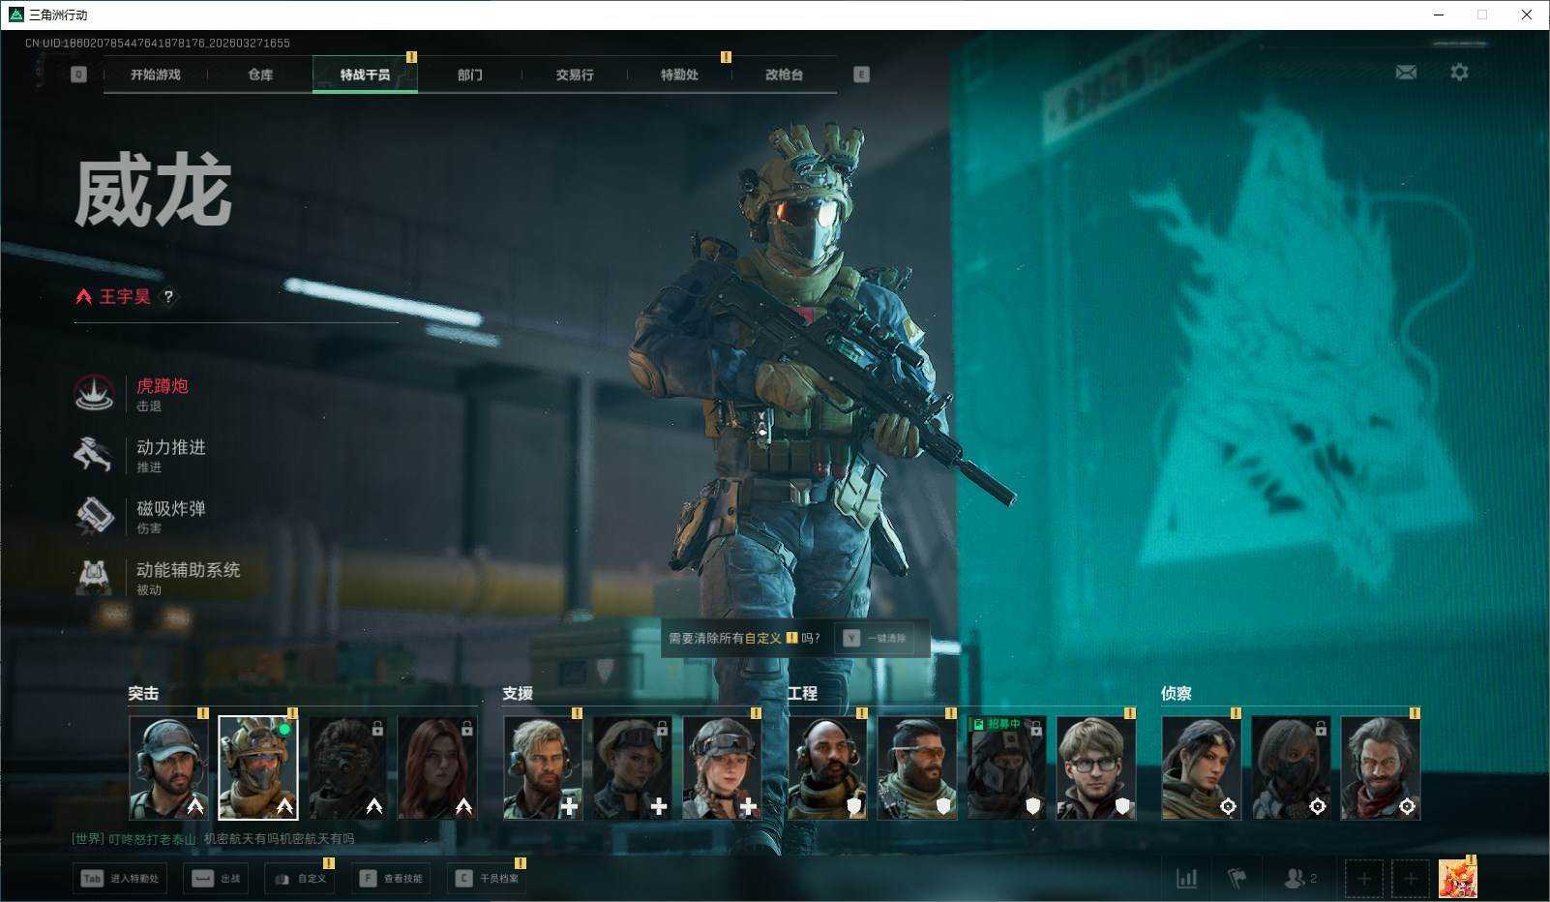Click the first empty squad slot plus
The width and height of the screenshot is (1550, 902).
(x=1364, y=879)
